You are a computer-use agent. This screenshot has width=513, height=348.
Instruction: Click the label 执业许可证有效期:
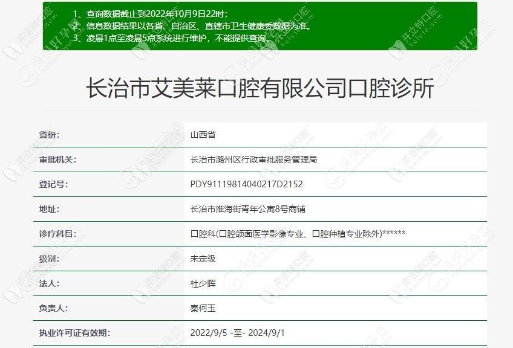(74, 333)
